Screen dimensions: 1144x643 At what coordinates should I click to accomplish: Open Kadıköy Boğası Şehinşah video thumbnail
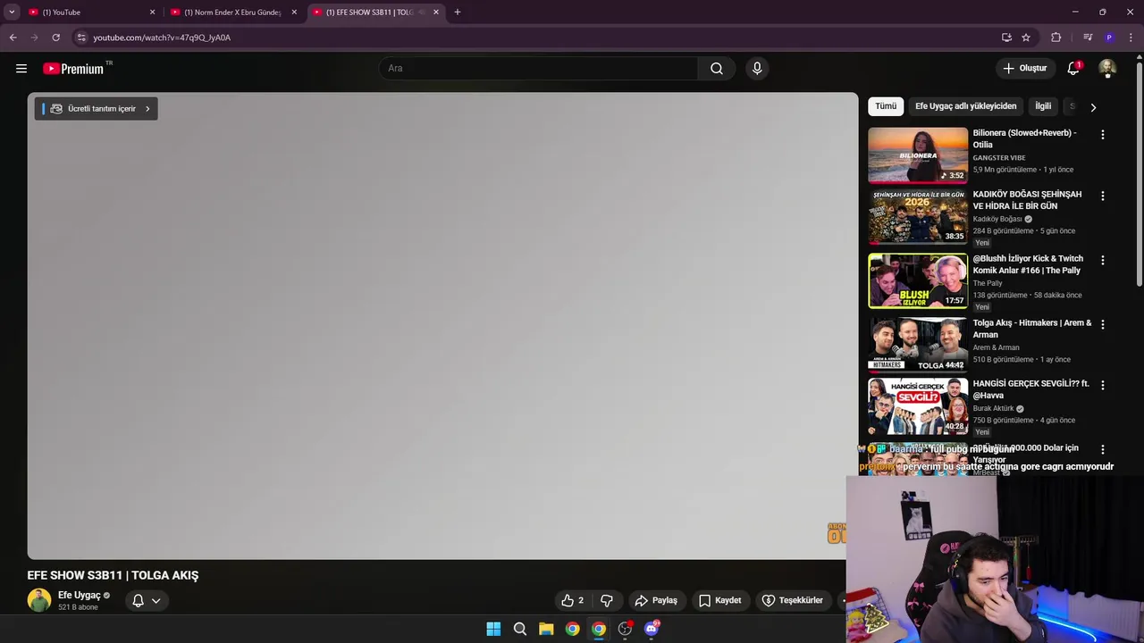918,216
